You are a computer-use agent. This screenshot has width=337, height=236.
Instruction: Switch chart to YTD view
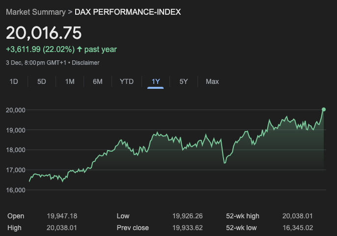[127, 81]
